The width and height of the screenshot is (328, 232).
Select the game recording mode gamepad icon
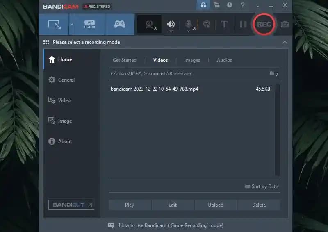[119, 24]
